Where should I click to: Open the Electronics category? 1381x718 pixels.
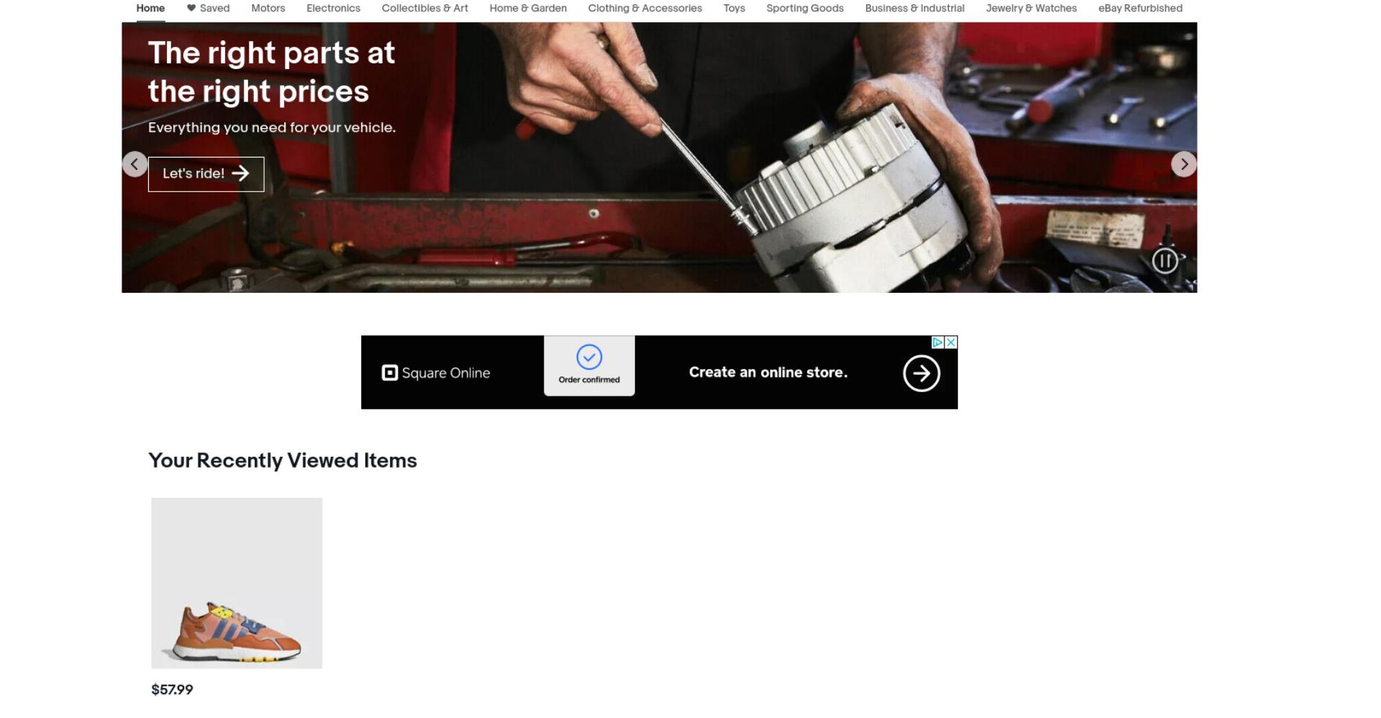tap(333, 8)
